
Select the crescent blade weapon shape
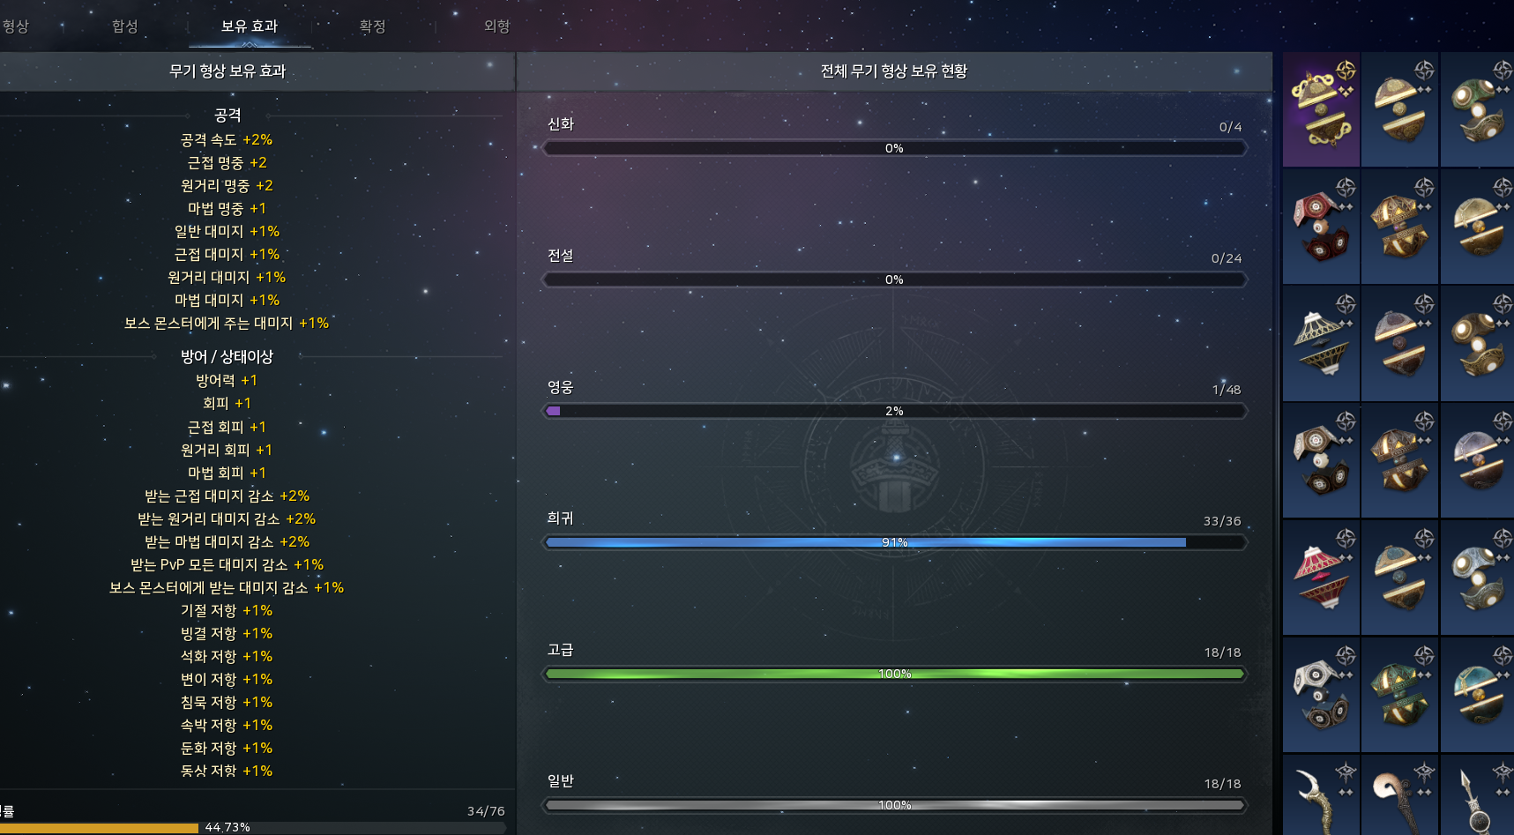point(1321,795)
